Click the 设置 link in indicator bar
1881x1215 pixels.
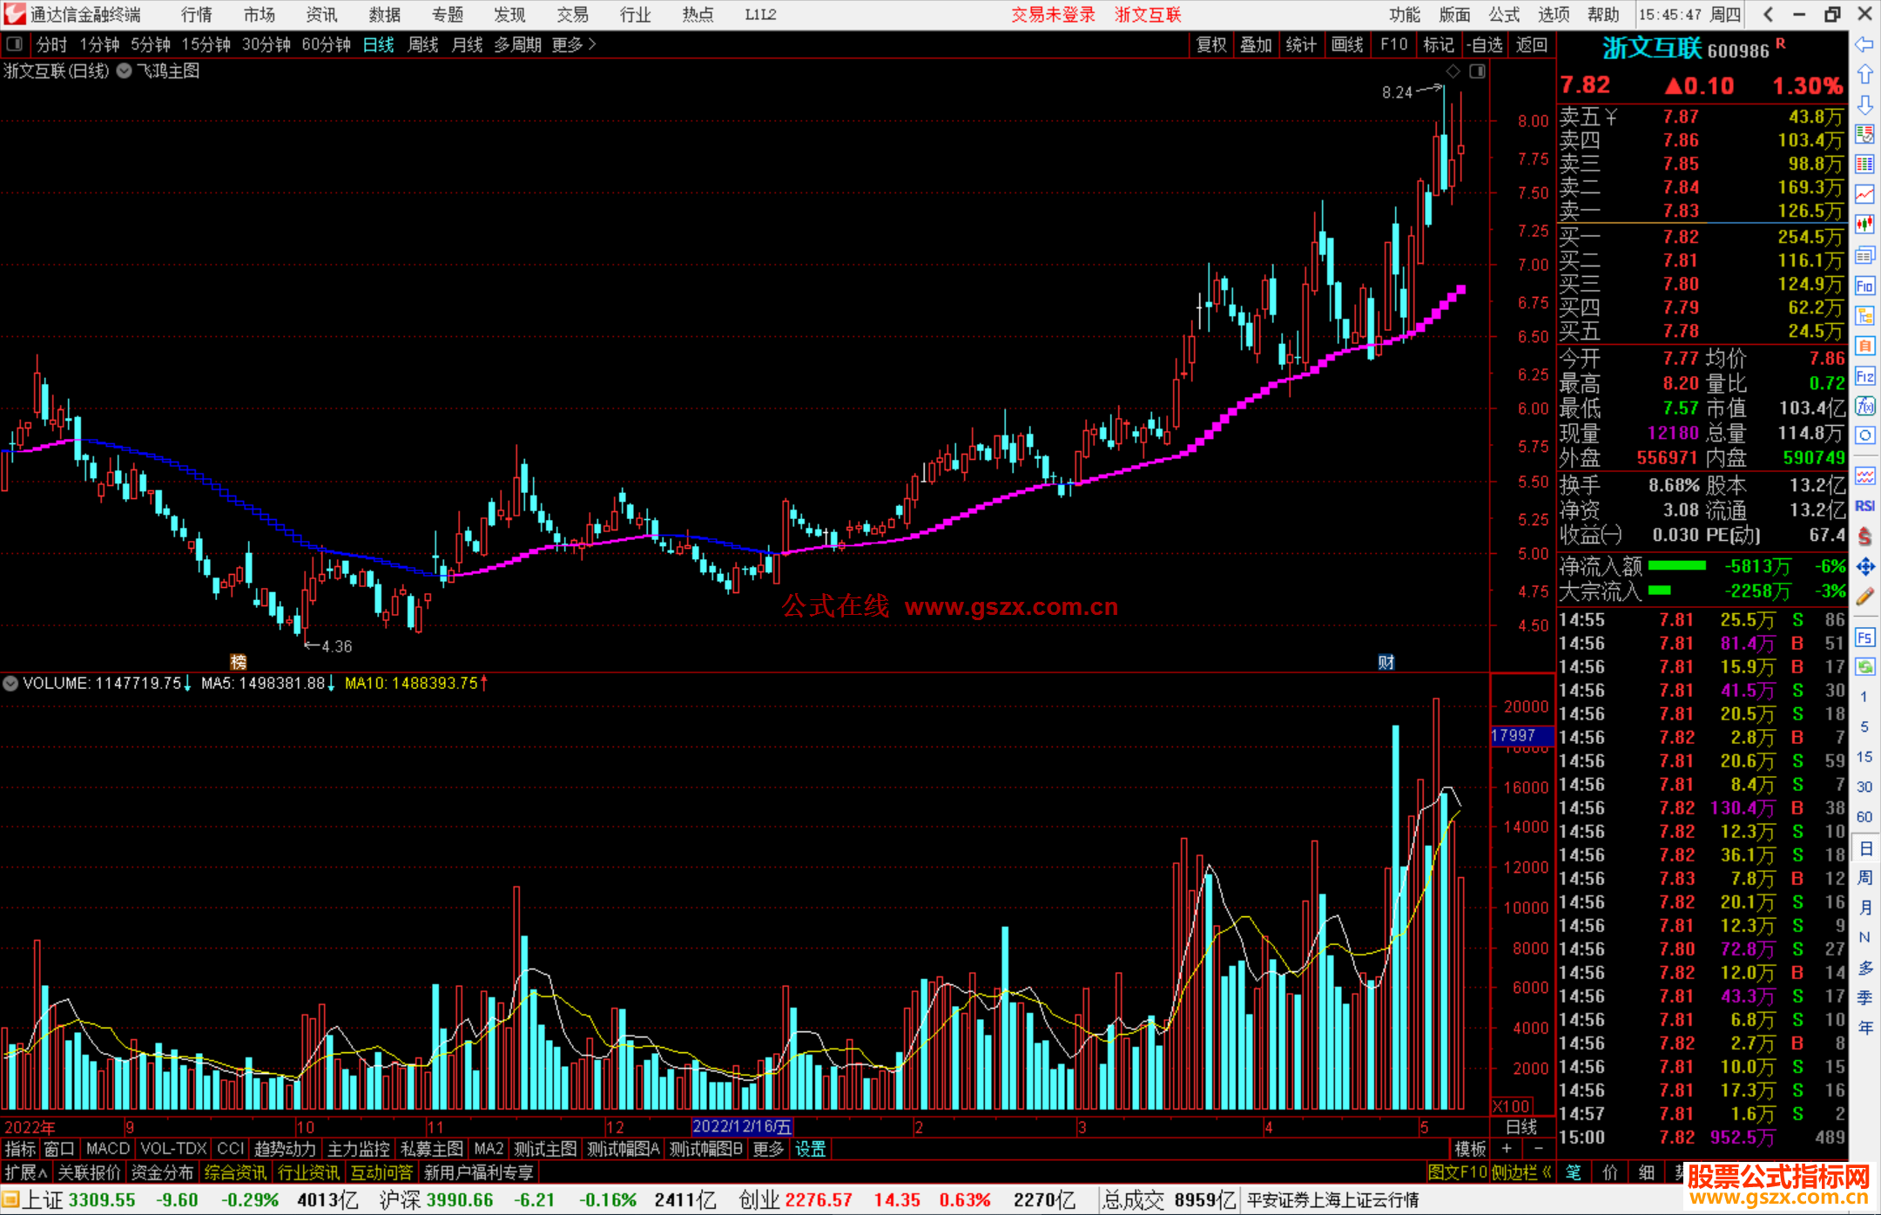click(x=810, y=1149)
